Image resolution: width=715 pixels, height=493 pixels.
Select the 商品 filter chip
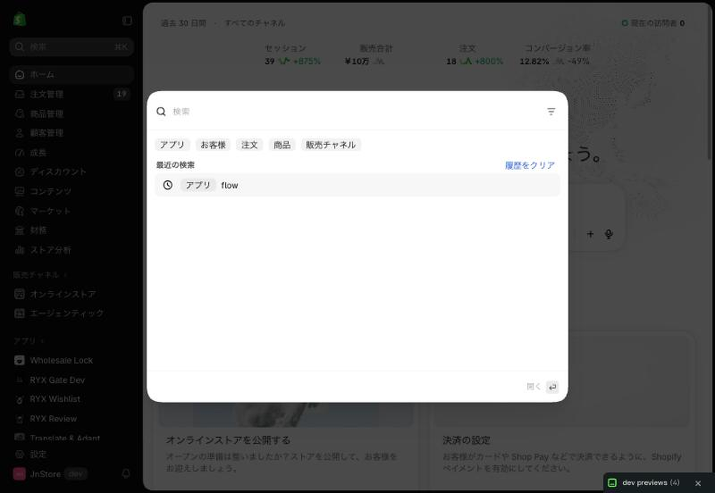point(282,145)
